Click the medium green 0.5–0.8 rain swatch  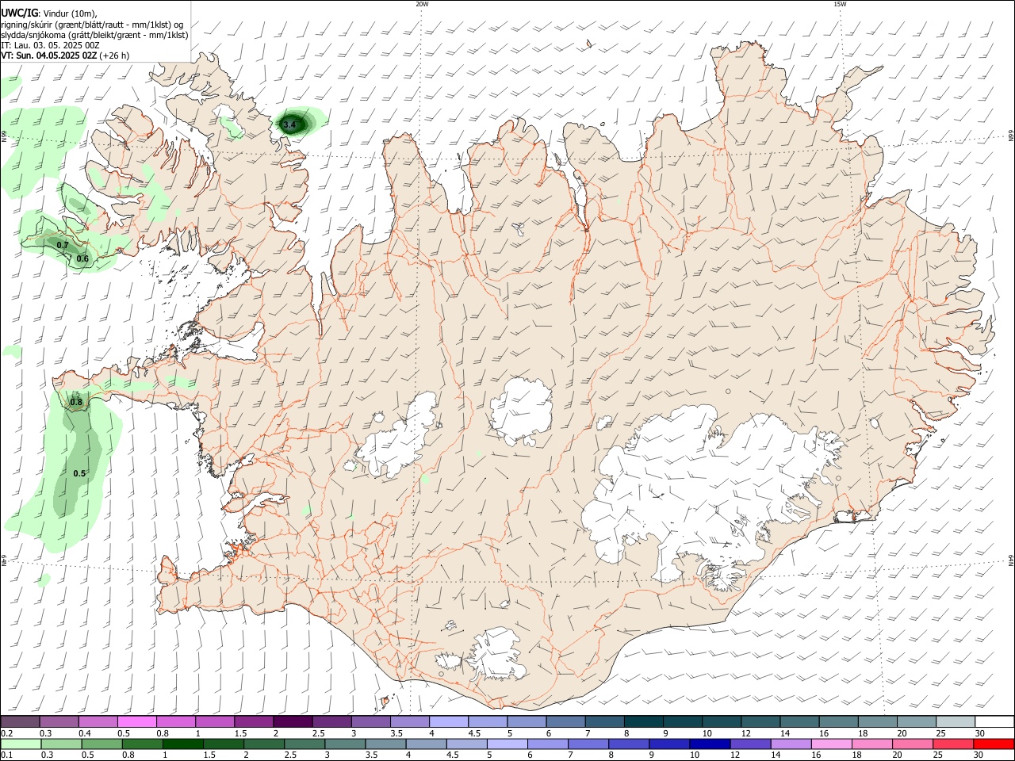(x=101, y=744)
